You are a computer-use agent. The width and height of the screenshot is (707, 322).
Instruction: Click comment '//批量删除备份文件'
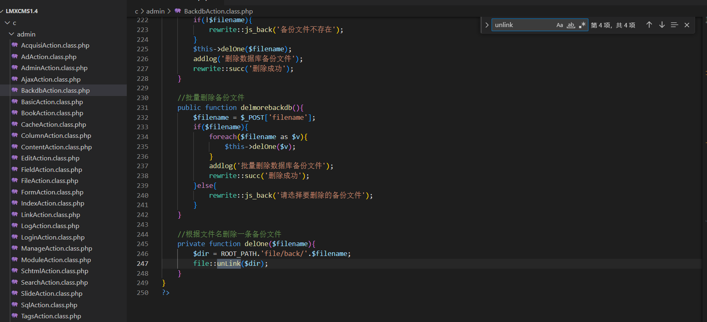211,98
